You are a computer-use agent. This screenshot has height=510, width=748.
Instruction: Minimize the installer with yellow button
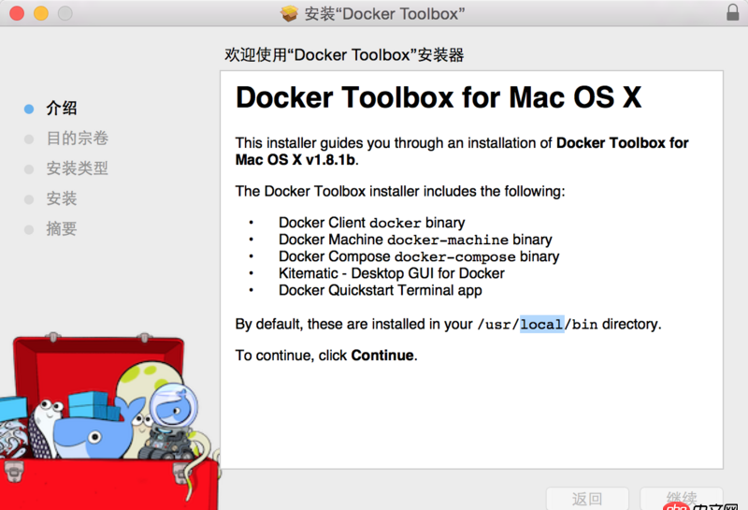41,13
